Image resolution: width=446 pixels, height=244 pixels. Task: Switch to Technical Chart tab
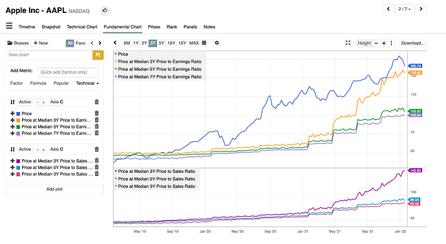[x=82, y=27]
